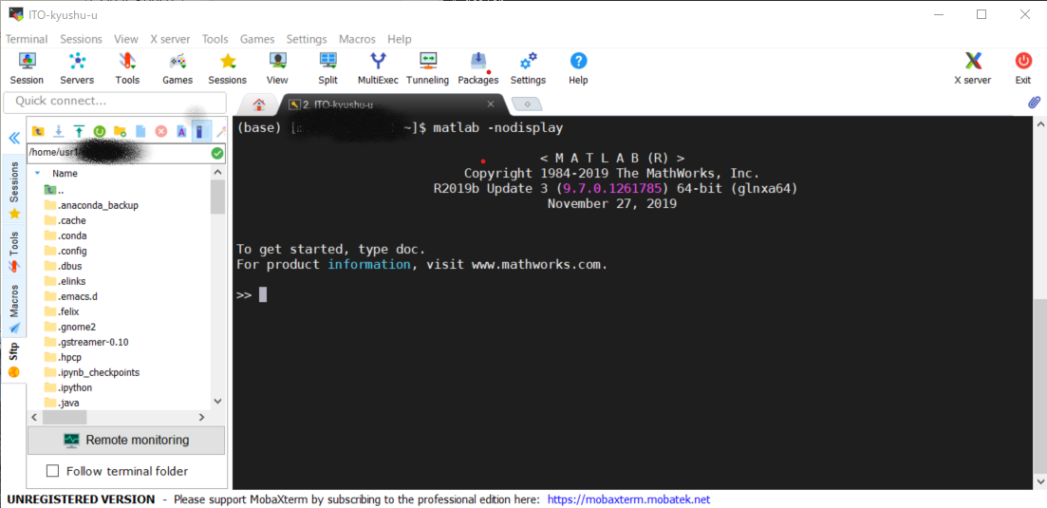Select the Sftp vertical sidebar tab
Screen dimensions: 1047x508
[x=14, y=359]
